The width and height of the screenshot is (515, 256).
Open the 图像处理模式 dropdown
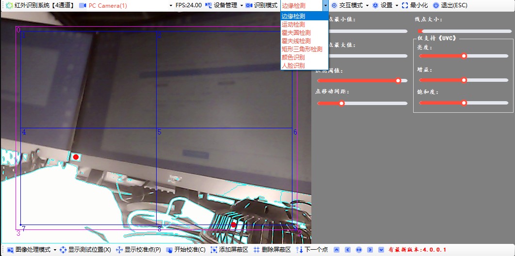coord(32,250)
